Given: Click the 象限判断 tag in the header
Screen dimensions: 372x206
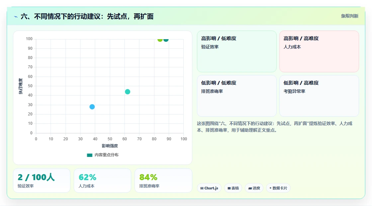Looking at the screenshot, I should tap(349, 16).
